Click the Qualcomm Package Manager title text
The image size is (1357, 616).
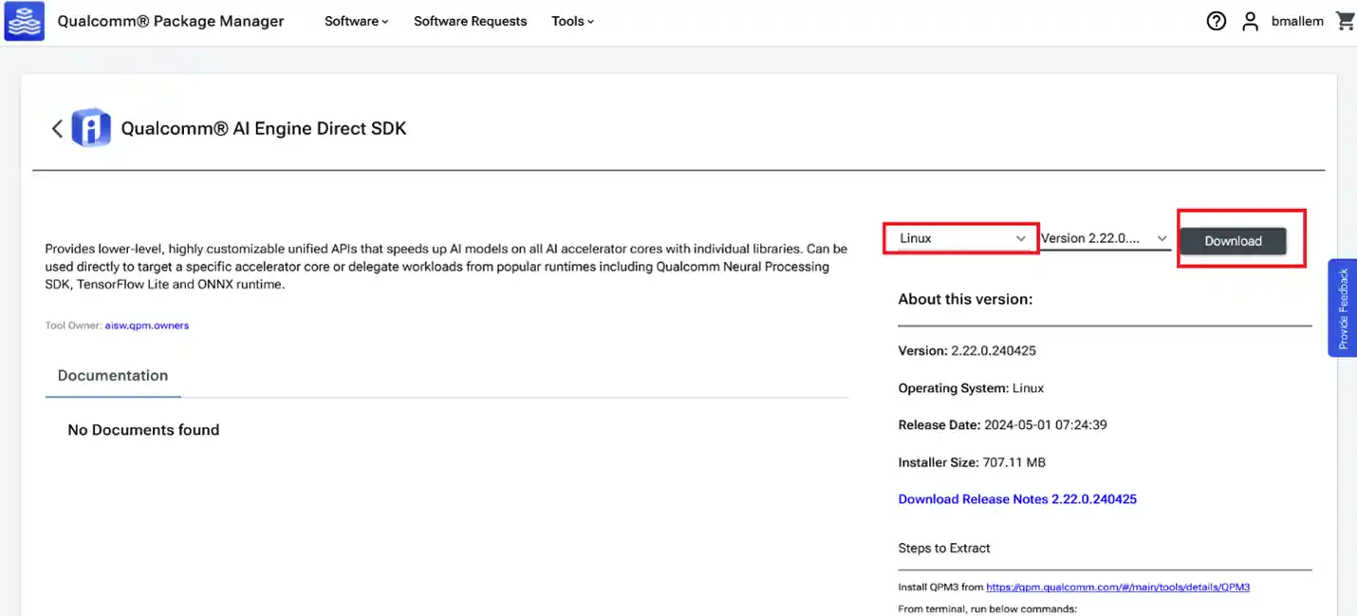point(171,21)
